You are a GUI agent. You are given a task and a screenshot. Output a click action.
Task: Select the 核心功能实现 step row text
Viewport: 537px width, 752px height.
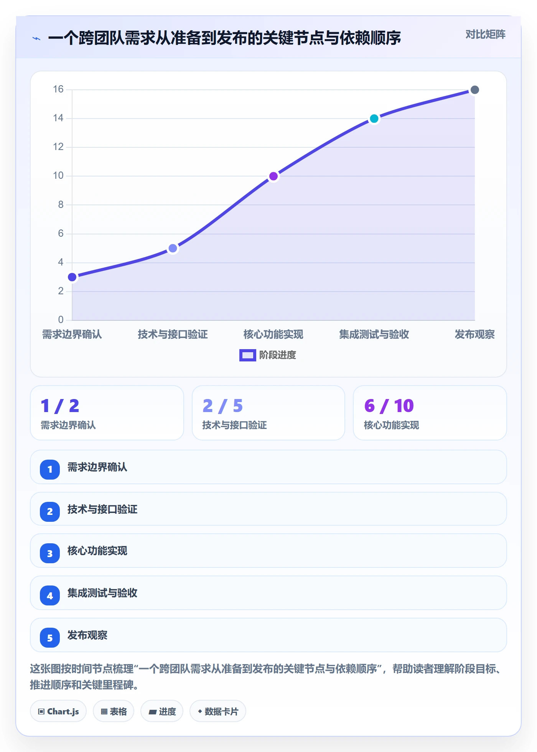97,551
